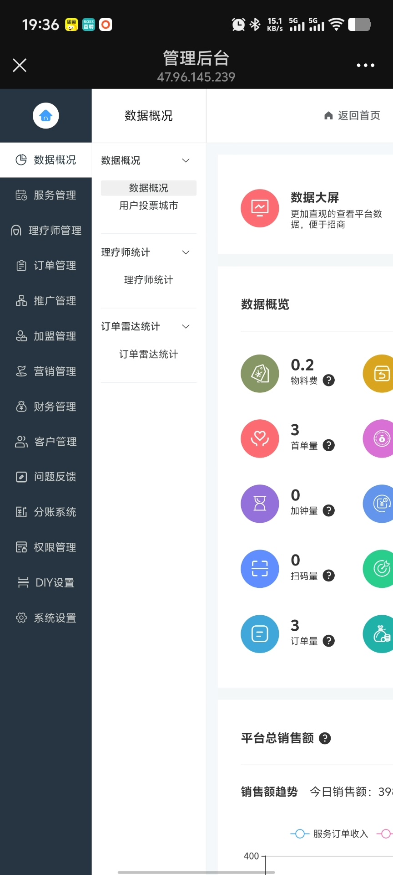This screenshot has width=393, height=875.
Task: Click the pink timer icon beside 首单量
Action: coord(378,439)
